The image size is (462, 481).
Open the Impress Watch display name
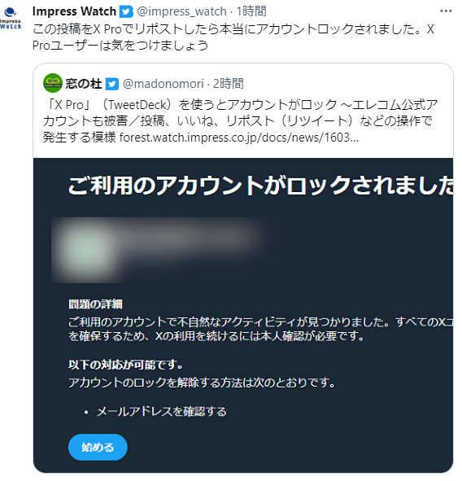click(74, 11)
